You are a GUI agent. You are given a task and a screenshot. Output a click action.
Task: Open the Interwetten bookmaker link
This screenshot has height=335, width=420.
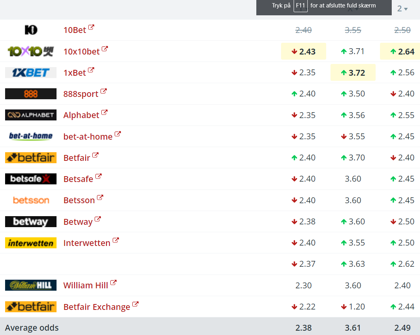click(87, 243)
